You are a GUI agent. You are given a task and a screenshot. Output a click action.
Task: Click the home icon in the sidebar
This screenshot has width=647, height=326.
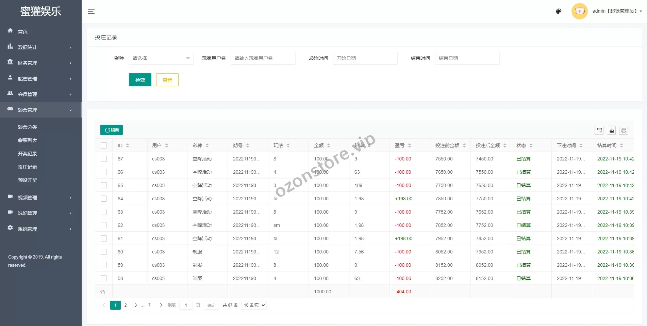pyautogui.click(x=10, y=31)
